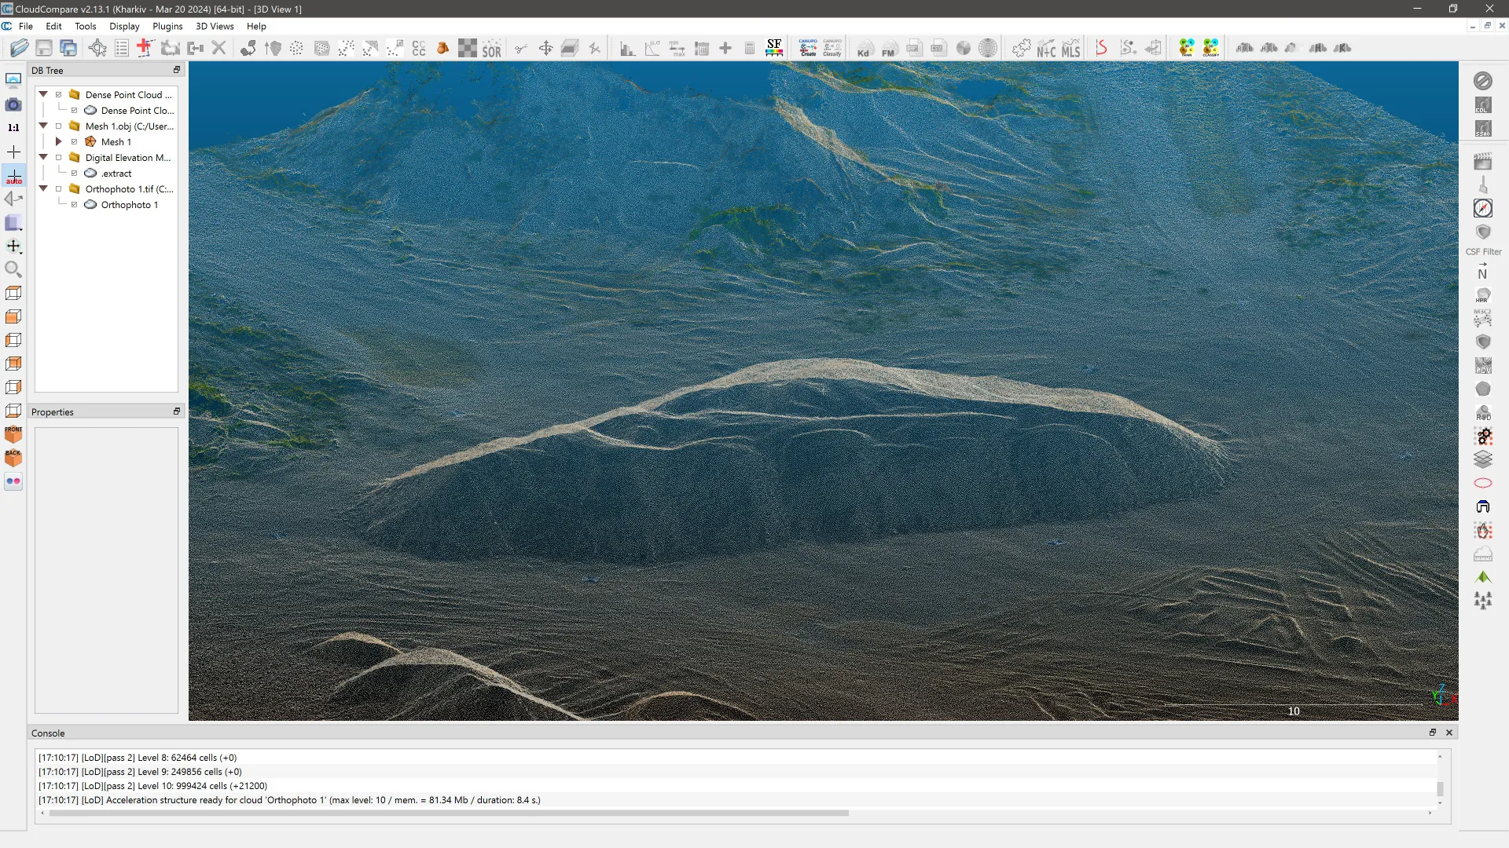Undock the DB Tree panel

(x=177, y=70)
